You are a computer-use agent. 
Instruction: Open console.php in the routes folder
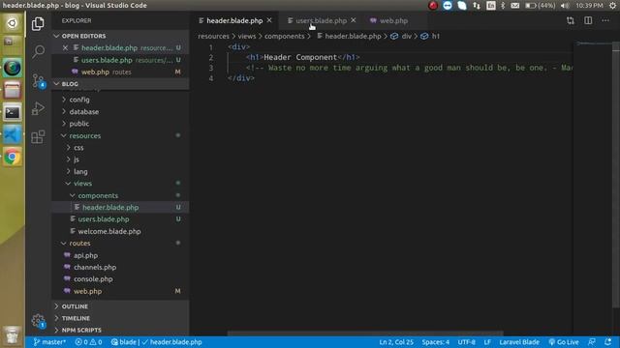[x=120, y=279]
